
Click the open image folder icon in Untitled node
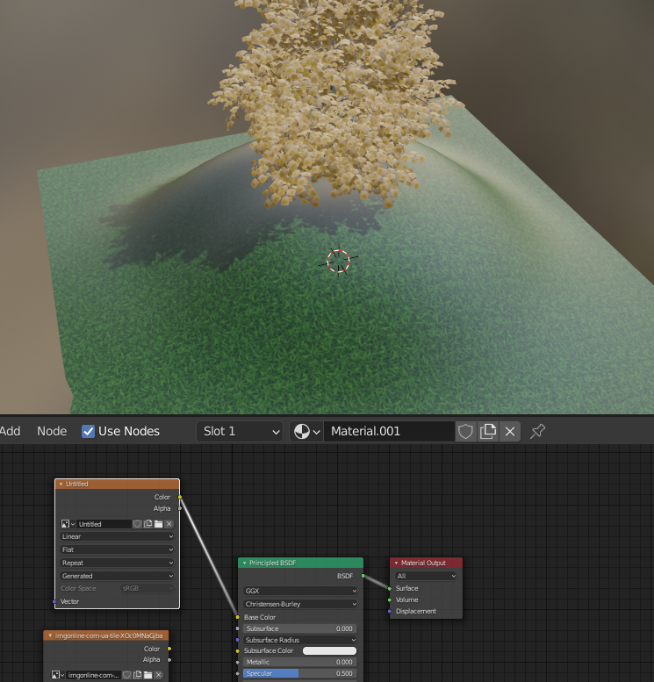click(x=158, y=524)
